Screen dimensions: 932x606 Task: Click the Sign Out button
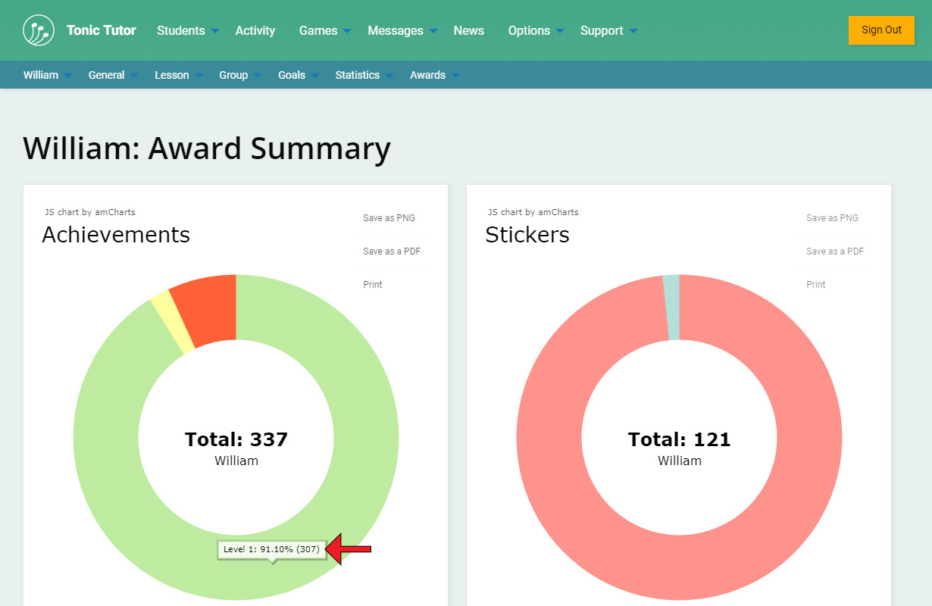click(x=881, y=30)
